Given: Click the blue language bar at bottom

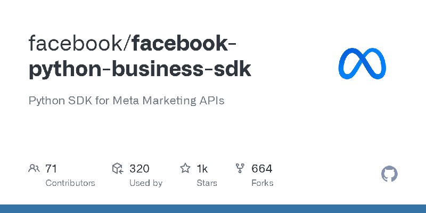Looking at the screenshot, I should pos(213,209).
